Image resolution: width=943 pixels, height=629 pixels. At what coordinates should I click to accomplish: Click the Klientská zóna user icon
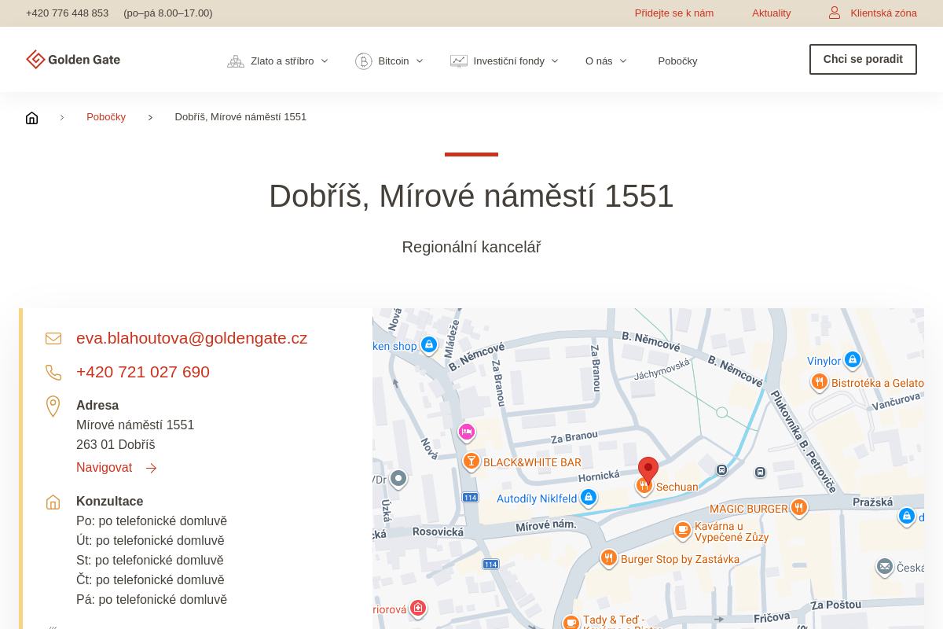point(835,13)
